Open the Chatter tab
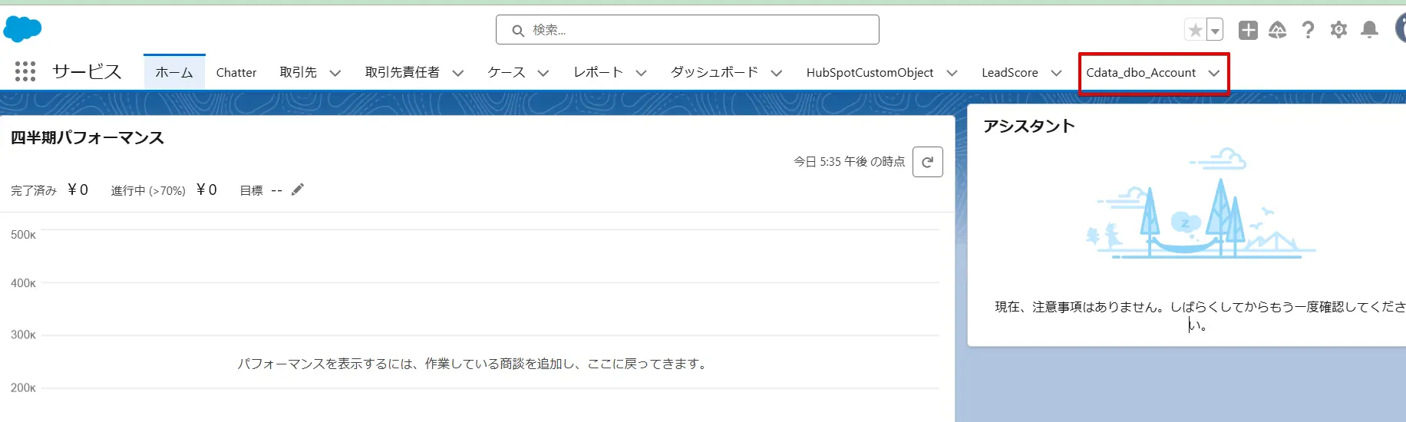 pos(236,72)
